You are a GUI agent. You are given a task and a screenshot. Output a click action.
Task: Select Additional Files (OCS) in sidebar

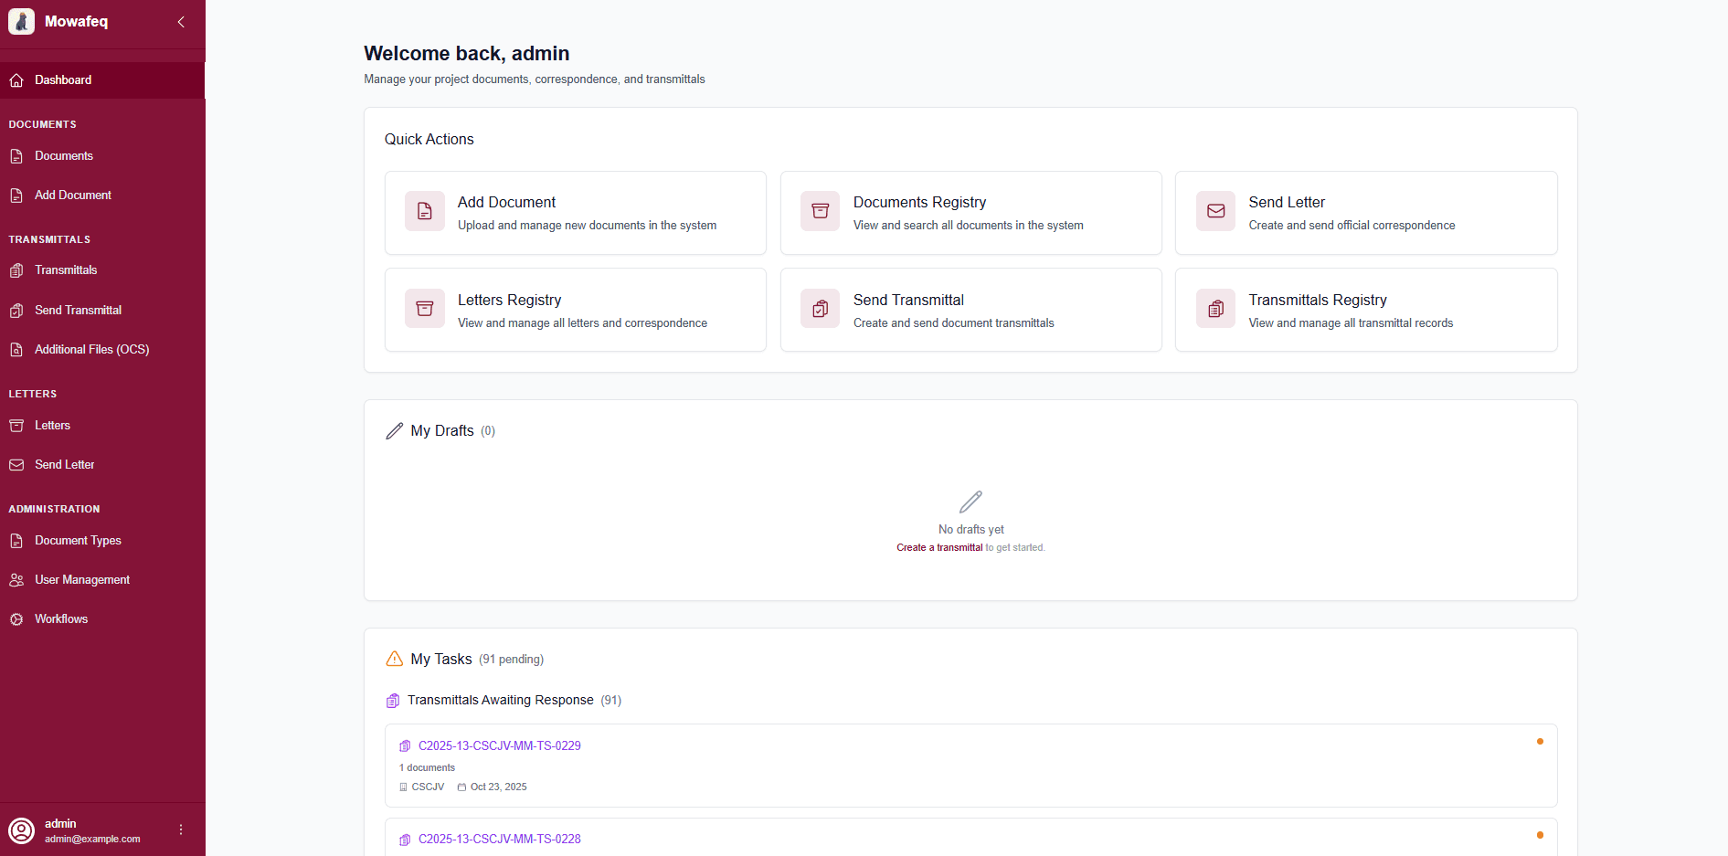[x=91, y=349]
